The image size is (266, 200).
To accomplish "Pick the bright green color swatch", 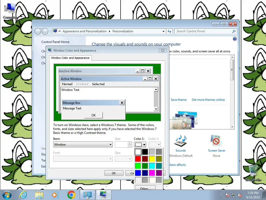I will [x=138, y=166].
